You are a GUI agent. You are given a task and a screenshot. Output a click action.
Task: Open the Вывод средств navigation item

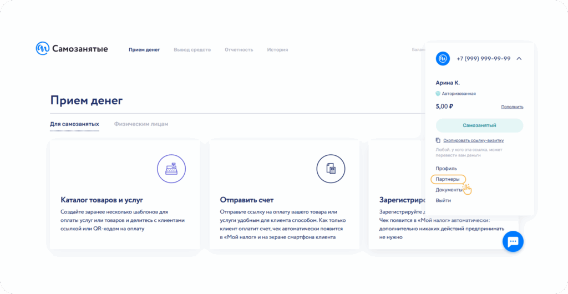pyautogui.click(x=192, y=50)
